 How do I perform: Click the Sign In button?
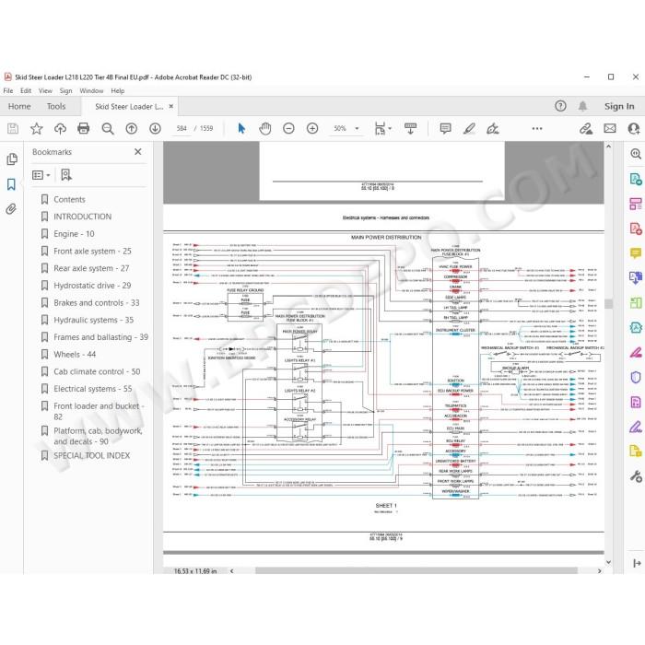[619, 107]
